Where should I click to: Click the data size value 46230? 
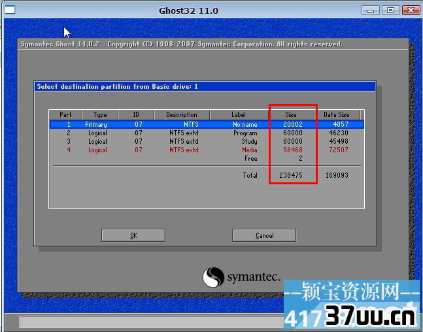click(339, 133)
